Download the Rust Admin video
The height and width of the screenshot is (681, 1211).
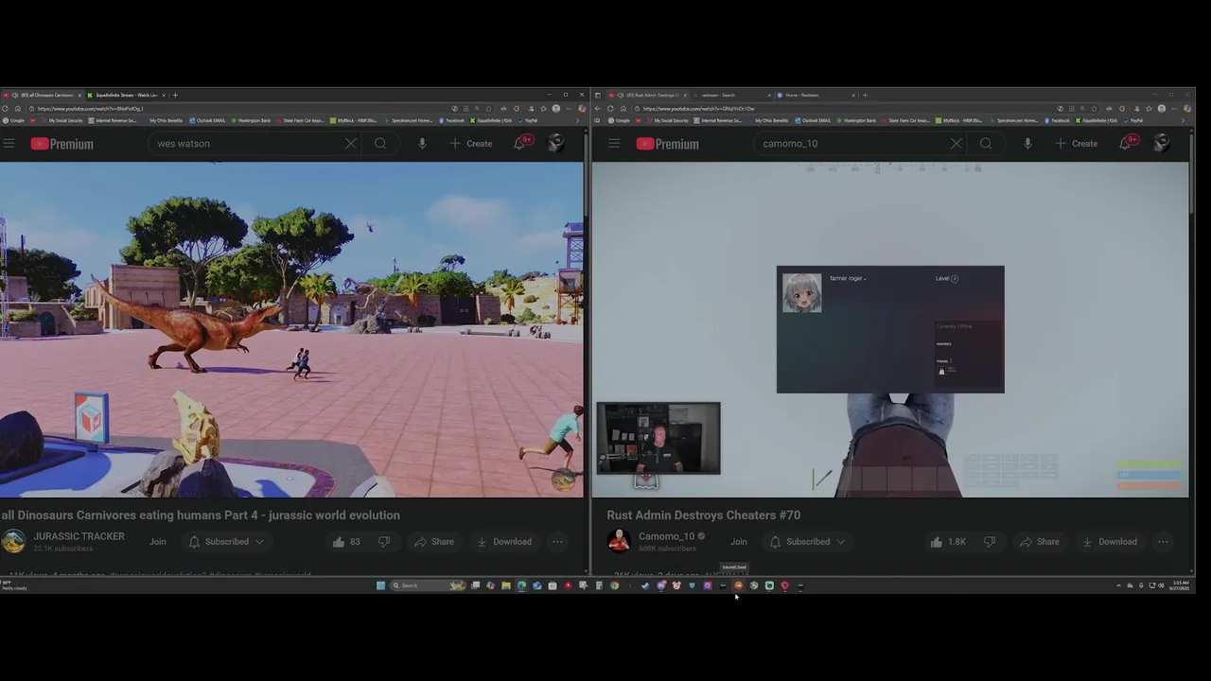point(1109,542)
